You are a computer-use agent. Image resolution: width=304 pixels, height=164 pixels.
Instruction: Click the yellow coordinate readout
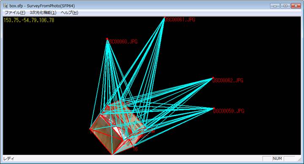pyautogui.click(x=29, y=20)
